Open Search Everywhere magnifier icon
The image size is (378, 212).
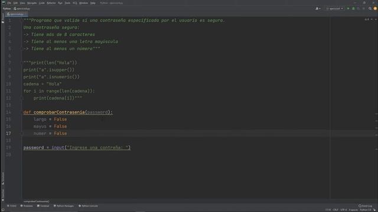pyautogui.click(x=370, y=9)
